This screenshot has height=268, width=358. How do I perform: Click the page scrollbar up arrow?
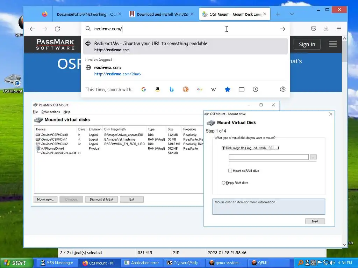click(344, 38)
